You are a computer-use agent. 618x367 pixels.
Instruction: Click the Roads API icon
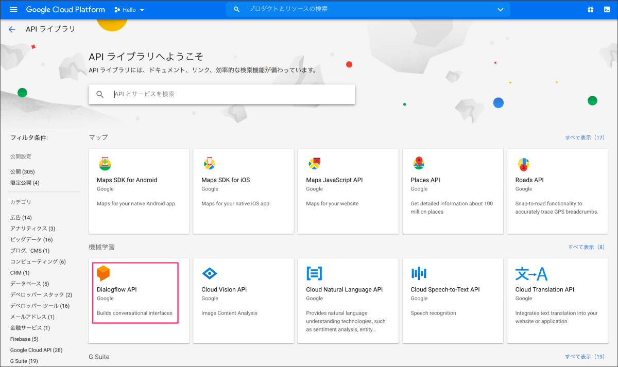pyautogui.click(x=523, y=164)
